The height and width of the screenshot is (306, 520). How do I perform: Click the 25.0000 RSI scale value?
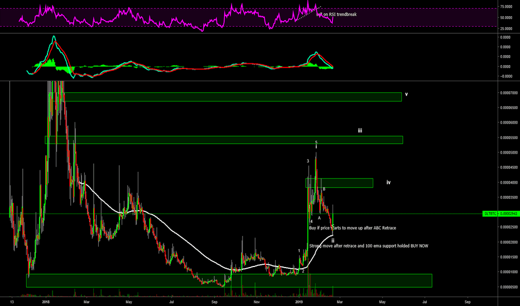(x=506, y=29)
